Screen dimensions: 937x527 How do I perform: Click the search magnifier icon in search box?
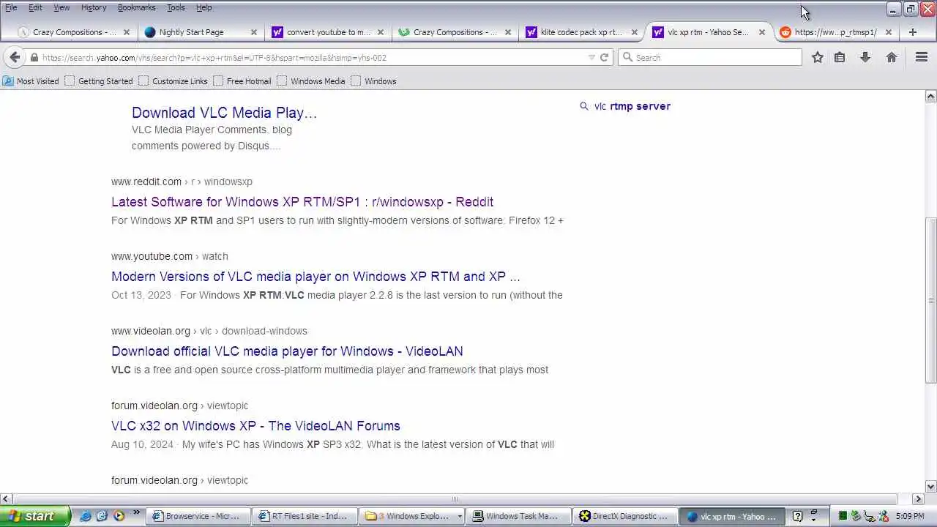[x=627, y=57]
